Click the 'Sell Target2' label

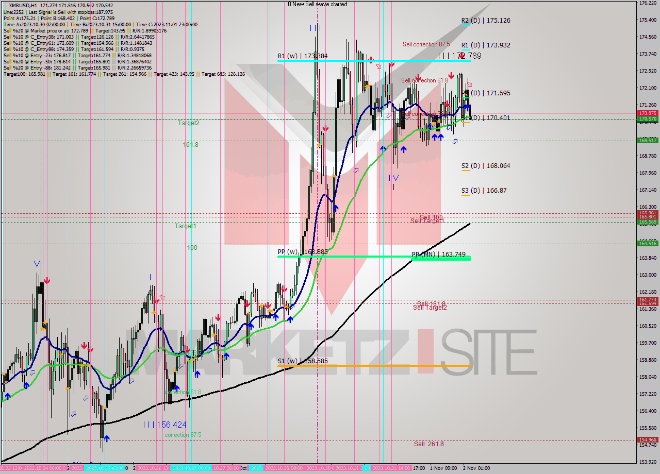click(430, 308)
